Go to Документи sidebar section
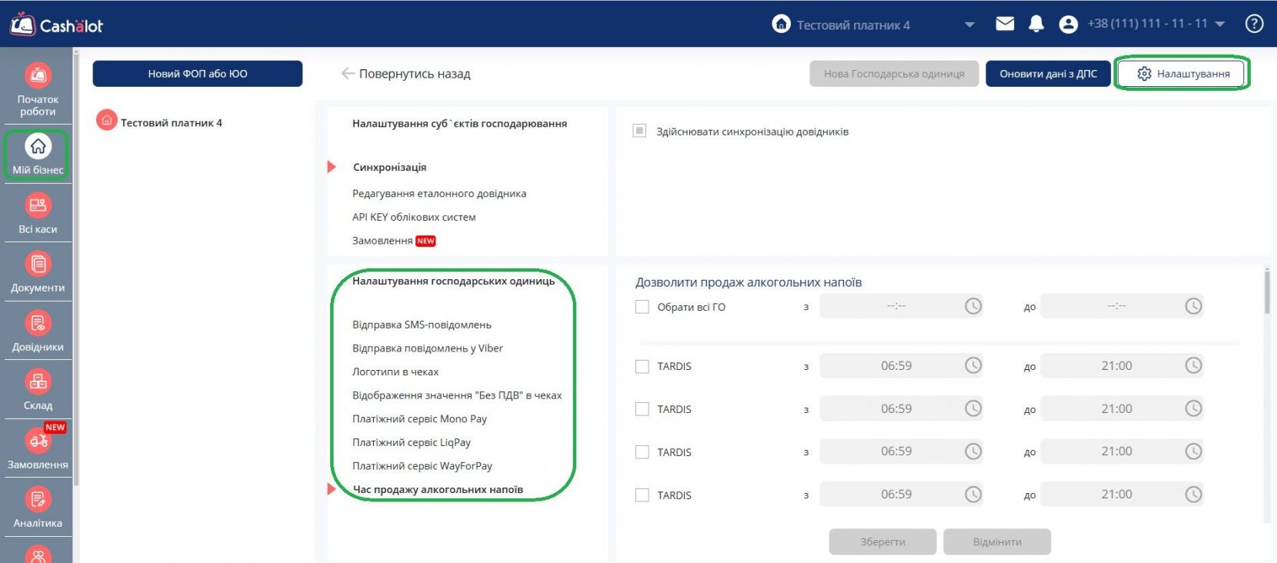This screenshot has width=1277, height=563. pos(38,265)
